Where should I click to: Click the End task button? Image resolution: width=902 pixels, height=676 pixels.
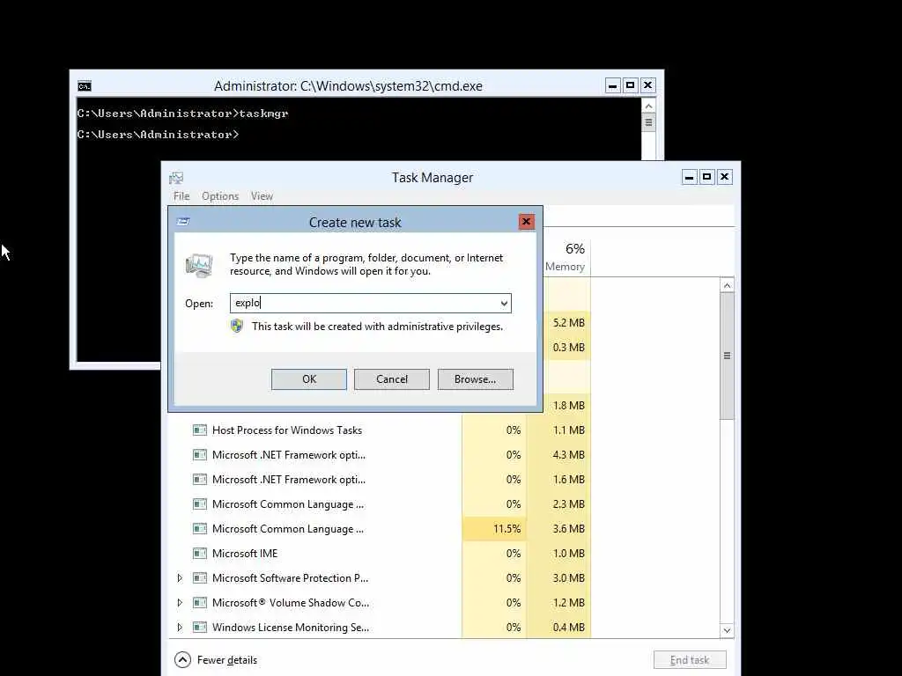(690, 660)
